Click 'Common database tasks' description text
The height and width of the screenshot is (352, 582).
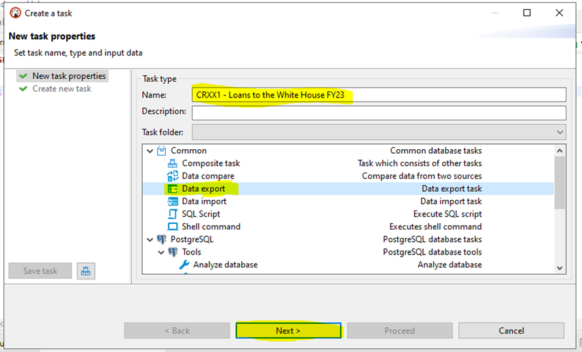click(436, 150)
